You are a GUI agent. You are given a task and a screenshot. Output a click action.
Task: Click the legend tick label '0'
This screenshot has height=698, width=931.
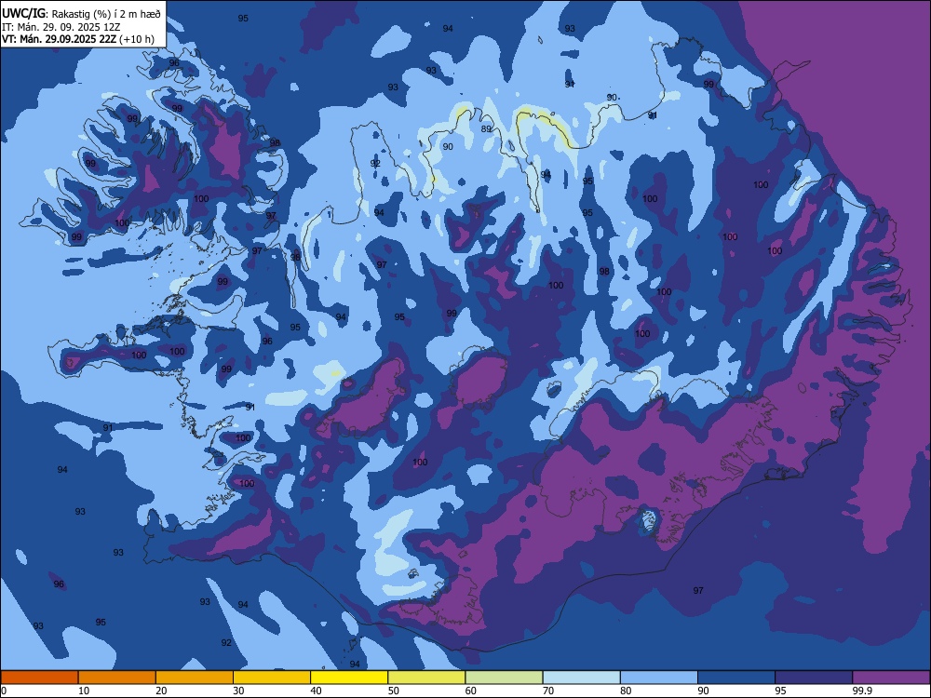(x=4, y=691)
